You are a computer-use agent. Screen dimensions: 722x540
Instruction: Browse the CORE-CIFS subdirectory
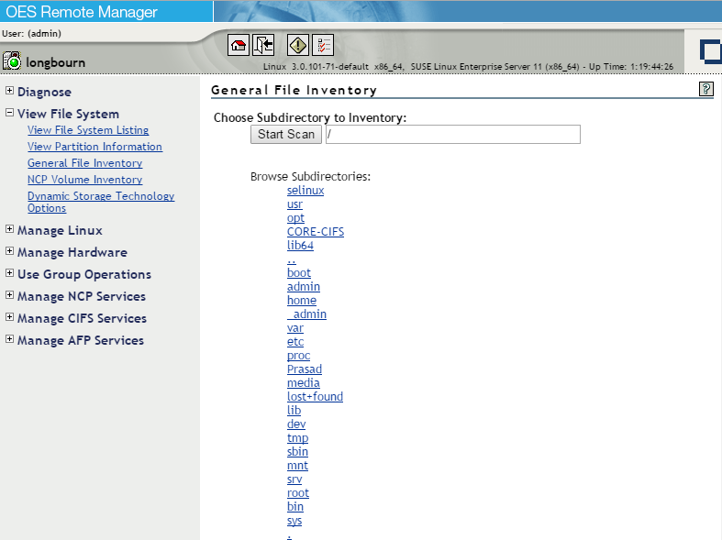coord(316,232)
